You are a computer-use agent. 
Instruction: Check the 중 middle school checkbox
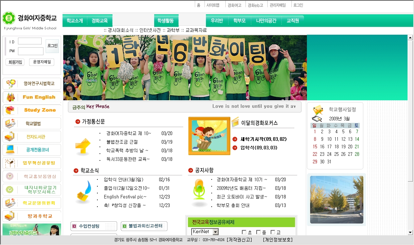258,232
